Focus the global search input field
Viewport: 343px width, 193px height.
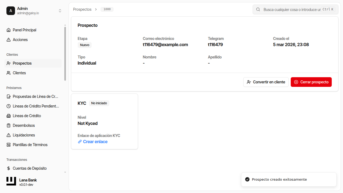pos(292,9)
